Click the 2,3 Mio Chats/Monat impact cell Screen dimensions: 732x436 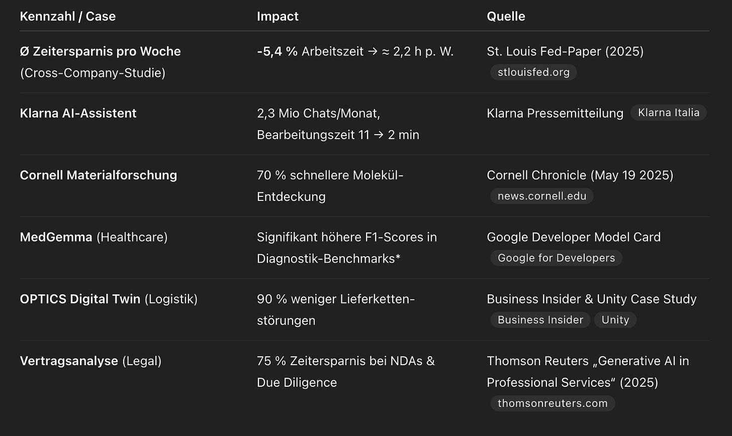pos(338,124)
